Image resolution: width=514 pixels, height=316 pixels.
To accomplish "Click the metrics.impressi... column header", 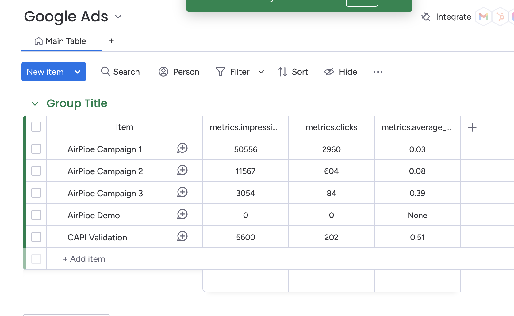I will click(246, 127).
